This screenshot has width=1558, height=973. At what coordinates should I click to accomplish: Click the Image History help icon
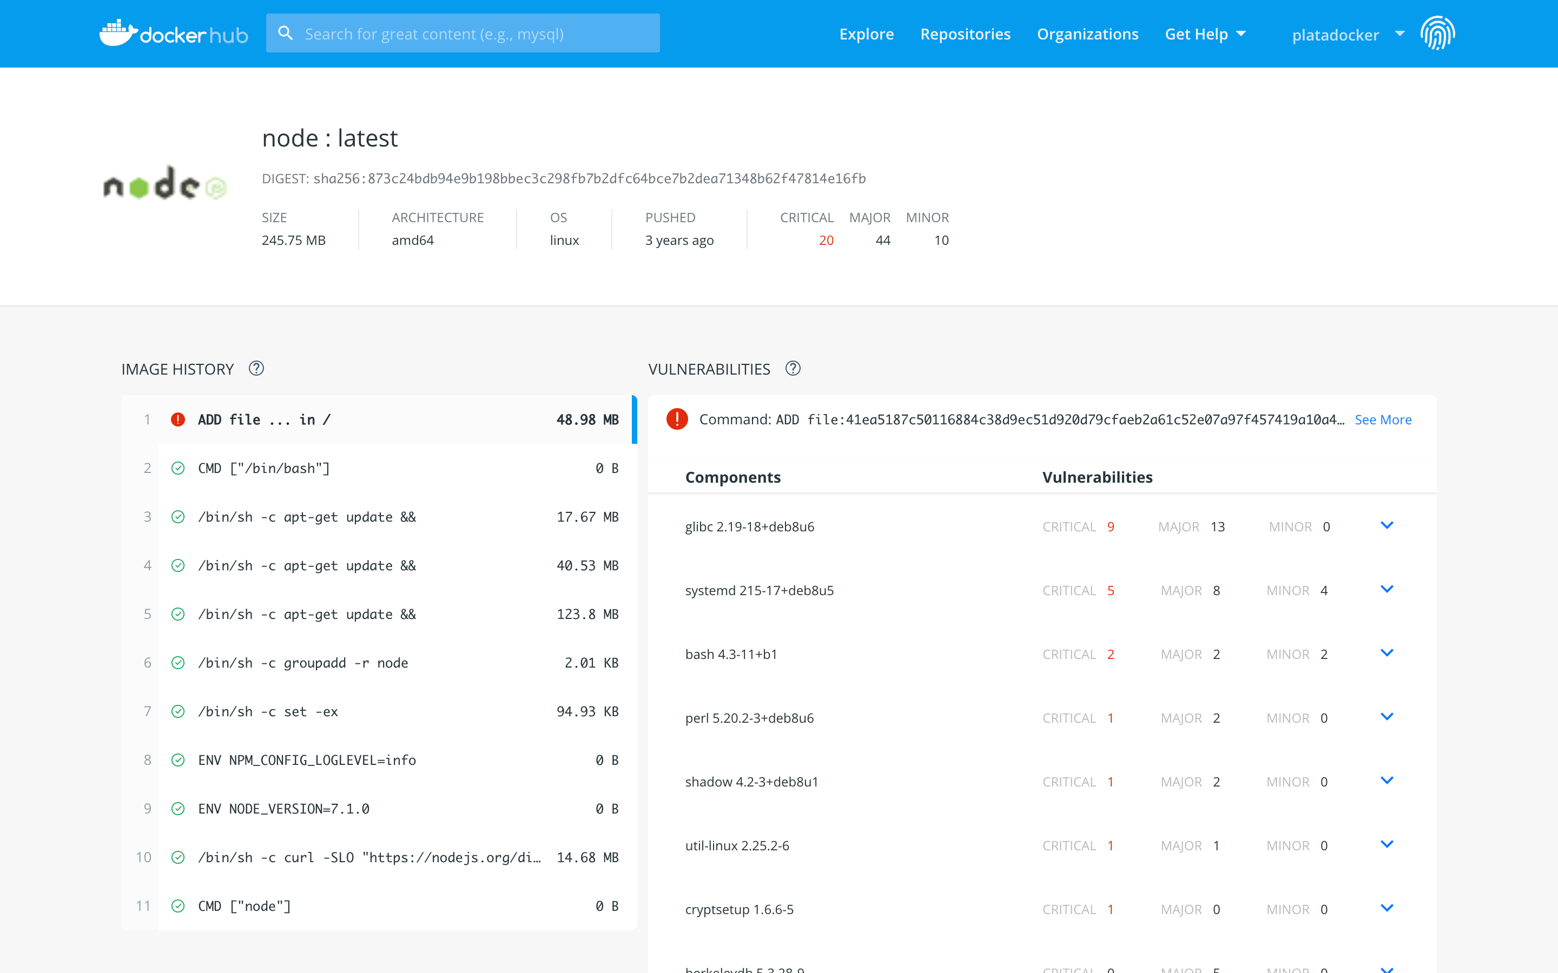pyautogui.click(x=256, y=369)
